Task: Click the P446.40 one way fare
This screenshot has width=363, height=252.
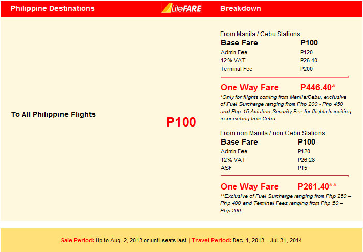Action: pos(317,87)
